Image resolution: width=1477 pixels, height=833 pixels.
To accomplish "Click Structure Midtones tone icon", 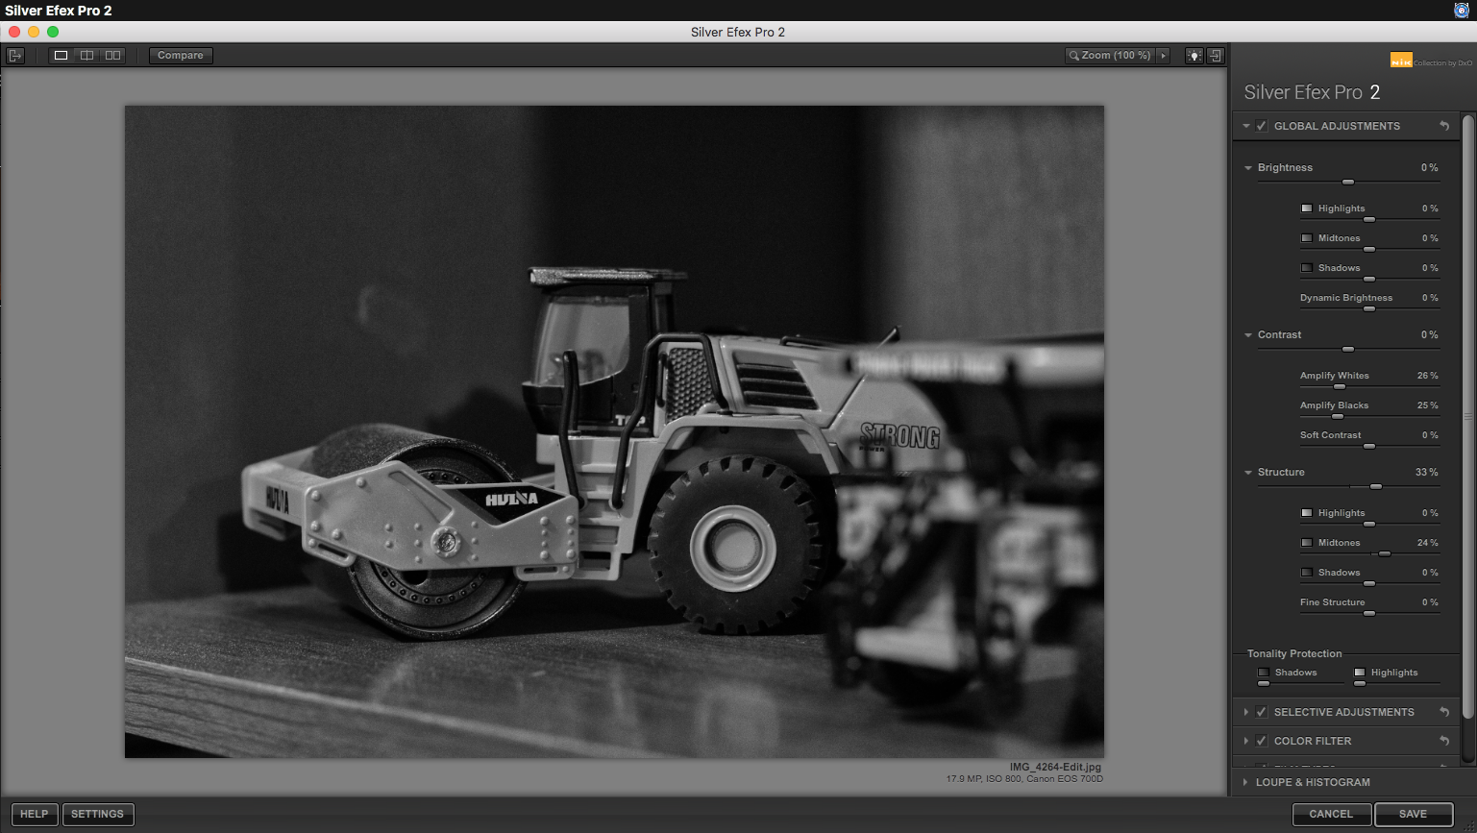I will click(x=1307, y=543).
